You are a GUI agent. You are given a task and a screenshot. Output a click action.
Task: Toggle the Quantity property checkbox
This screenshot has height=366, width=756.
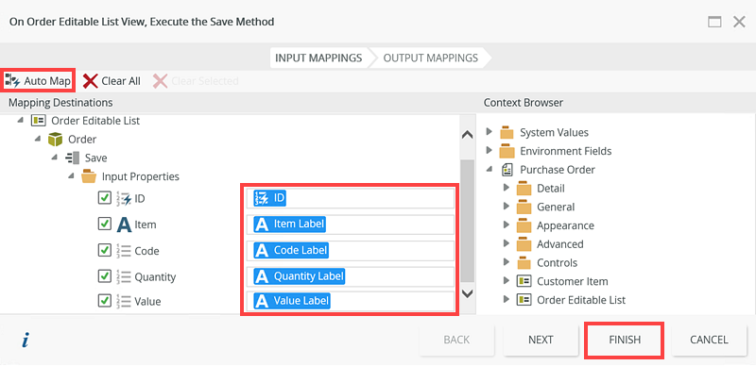pos(104,276)
